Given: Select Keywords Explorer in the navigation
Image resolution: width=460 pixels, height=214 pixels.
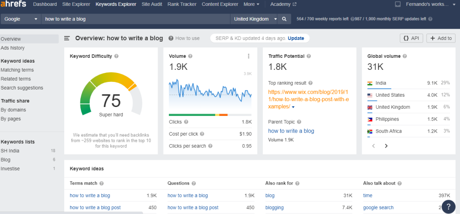Looking at the screenshot, I should tap(116, 4).
